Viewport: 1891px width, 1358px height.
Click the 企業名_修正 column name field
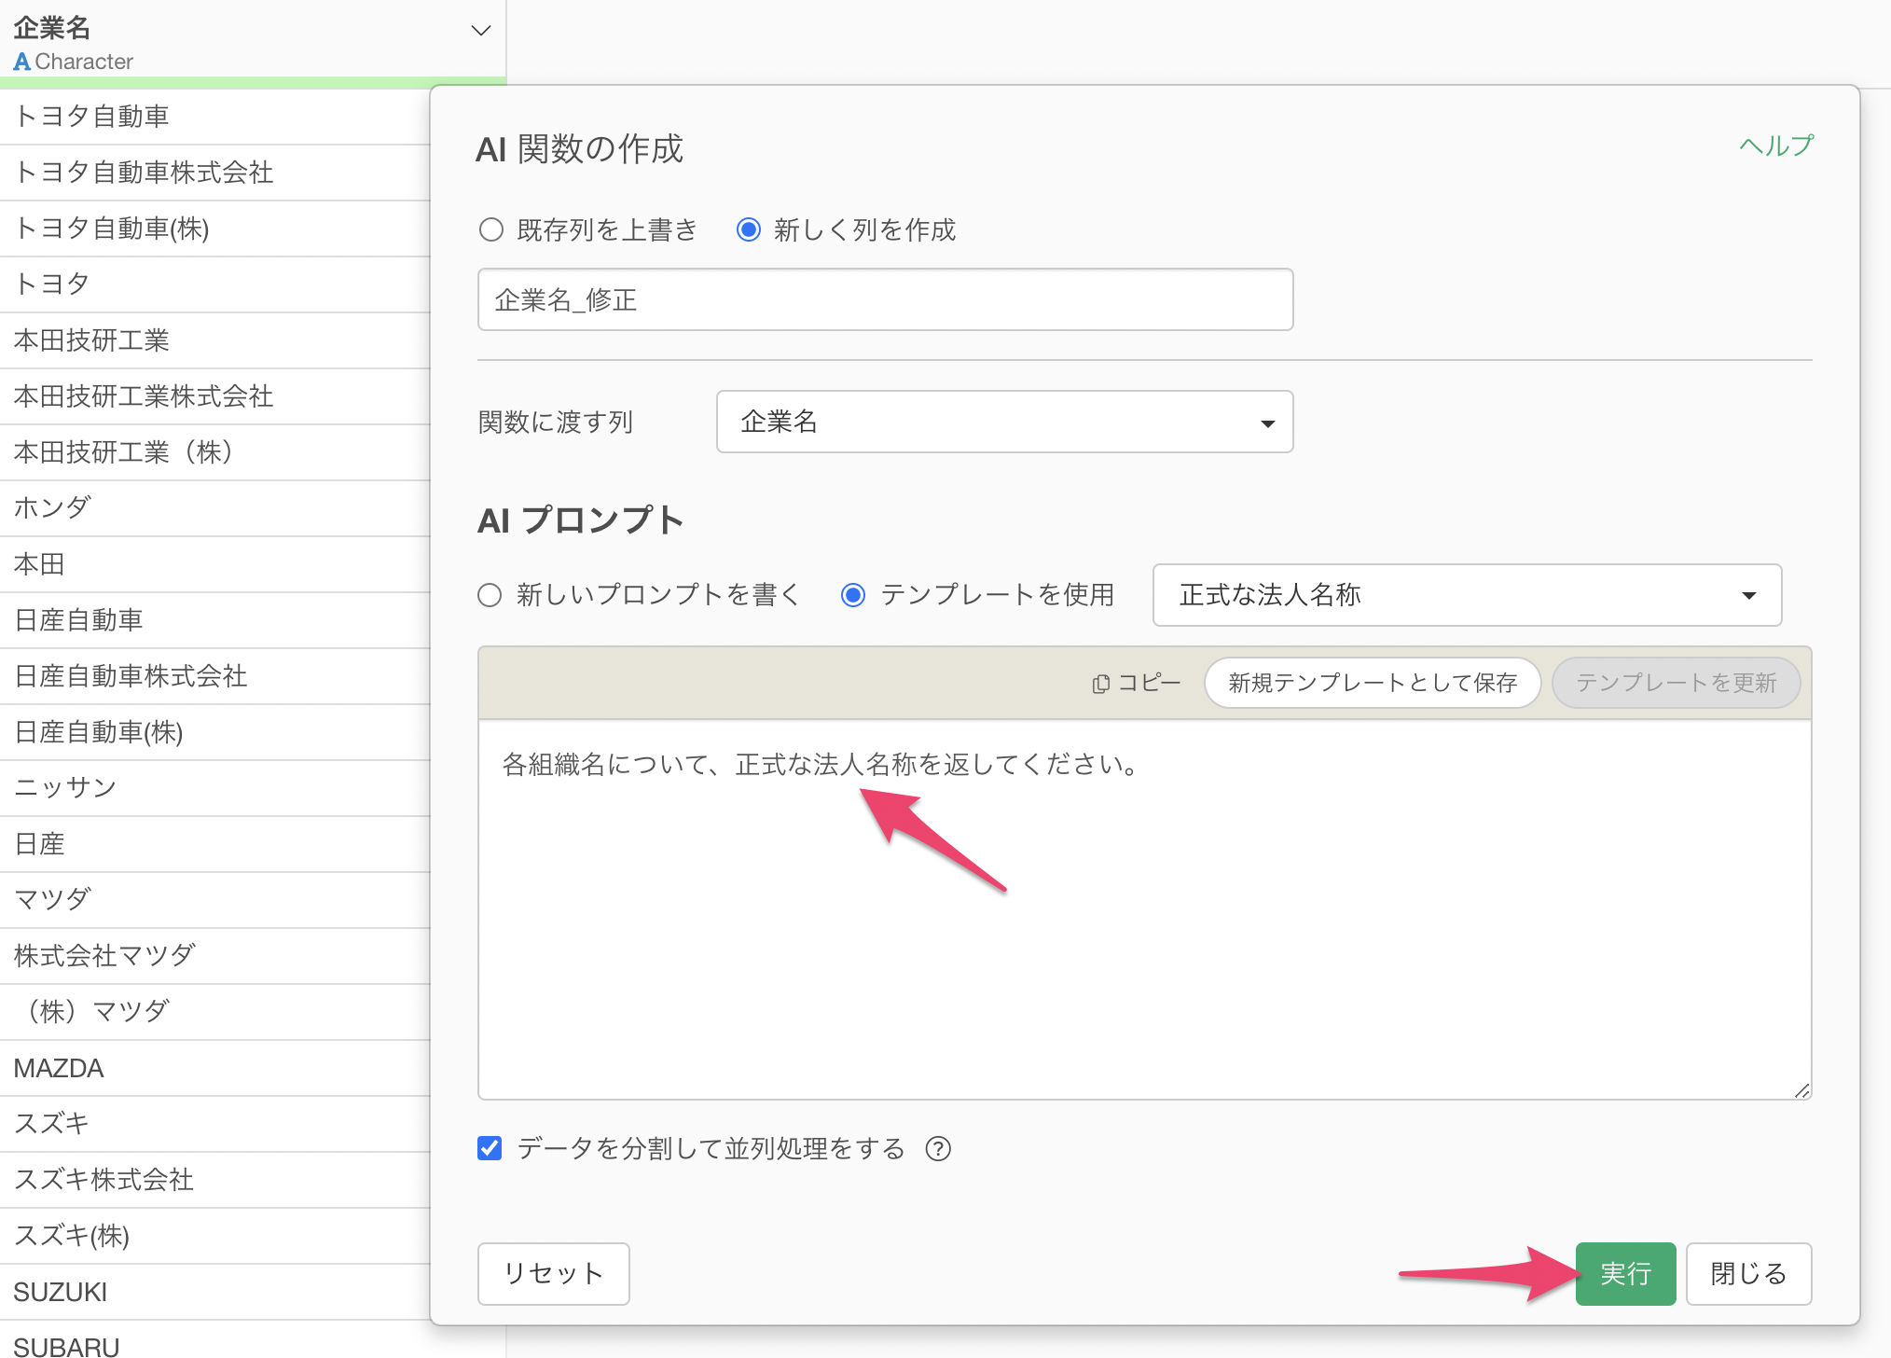[884, 300]
